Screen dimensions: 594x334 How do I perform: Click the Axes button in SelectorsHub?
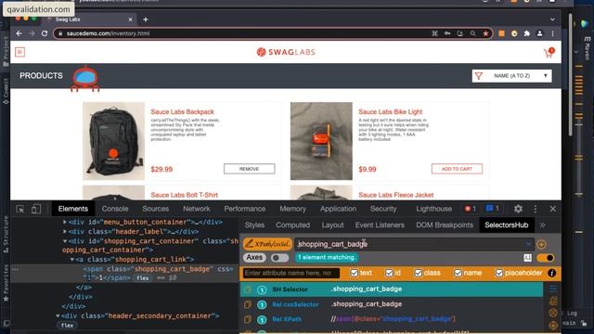254,258
